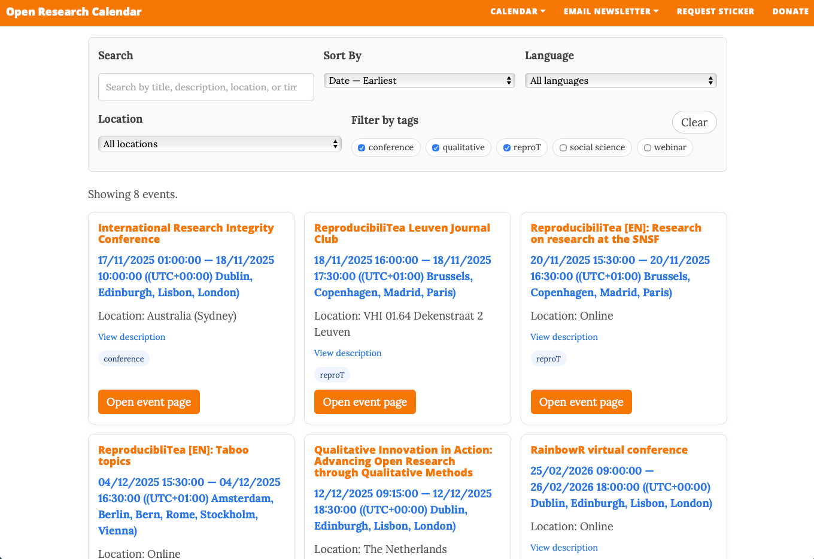Screen dimensions: 814x559
Task: Clear all selected filters
Action: point(694,123)
